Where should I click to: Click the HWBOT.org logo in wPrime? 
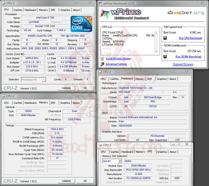[x=185, y=13]
